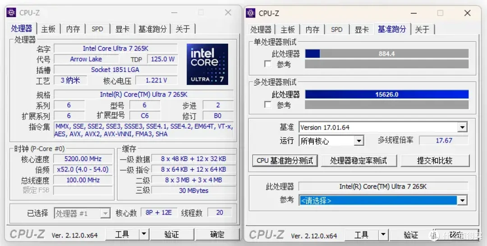Viewport: 487px width, 246px height.
Task: Click 核心速度 value 5200.00 MHz
Action: pyautogui.click(x=83, y=159)
